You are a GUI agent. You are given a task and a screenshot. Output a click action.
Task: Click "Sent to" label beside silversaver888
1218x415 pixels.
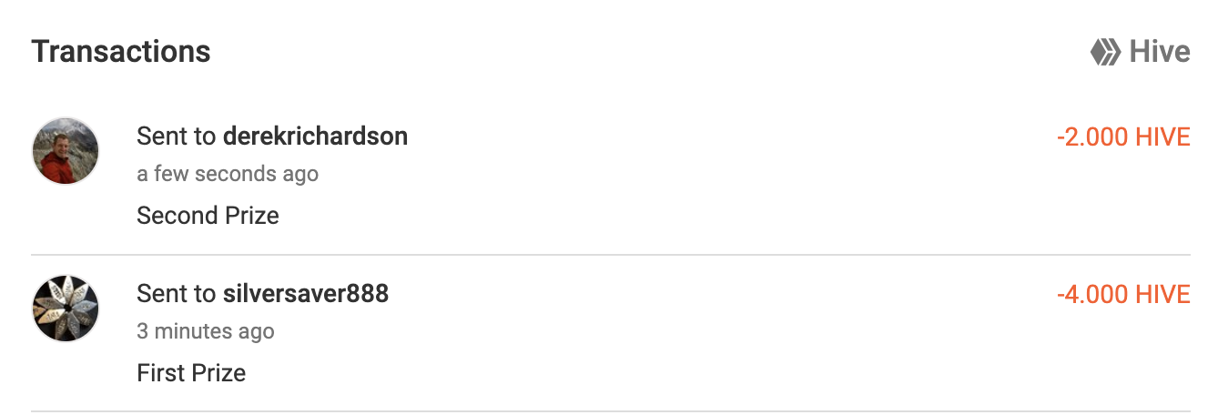pos(177,294)
